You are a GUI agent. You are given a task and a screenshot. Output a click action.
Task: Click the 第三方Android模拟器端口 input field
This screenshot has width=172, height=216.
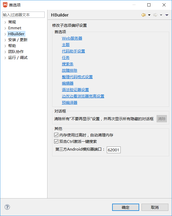114,150
